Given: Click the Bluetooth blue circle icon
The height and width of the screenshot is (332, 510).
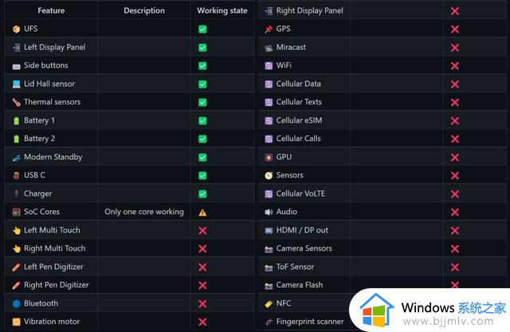Looking at the screenshot, I should tap(16, 304).
